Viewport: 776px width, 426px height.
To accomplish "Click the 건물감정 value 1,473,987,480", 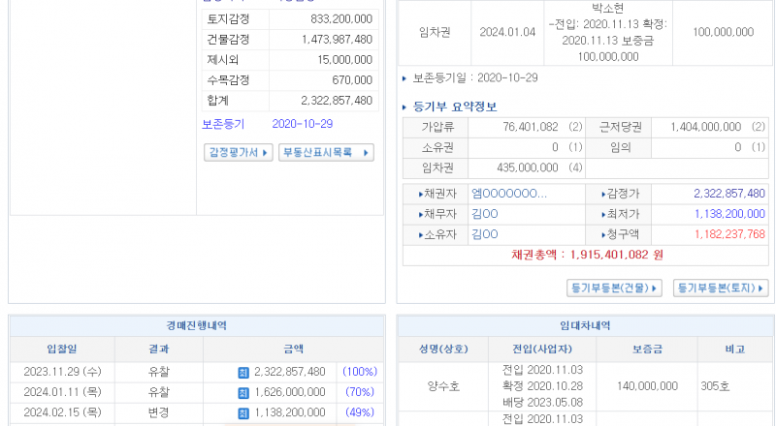I will pyautogui.click(x=337, y=40).
